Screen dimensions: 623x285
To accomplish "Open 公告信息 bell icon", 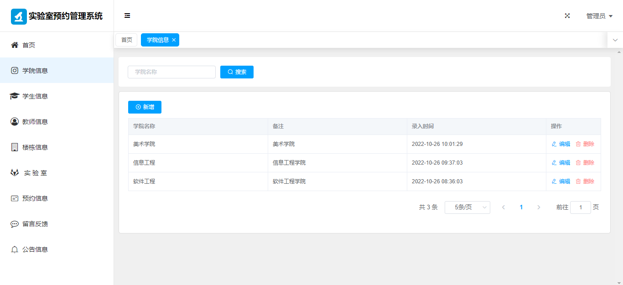I will coord(15,249).
